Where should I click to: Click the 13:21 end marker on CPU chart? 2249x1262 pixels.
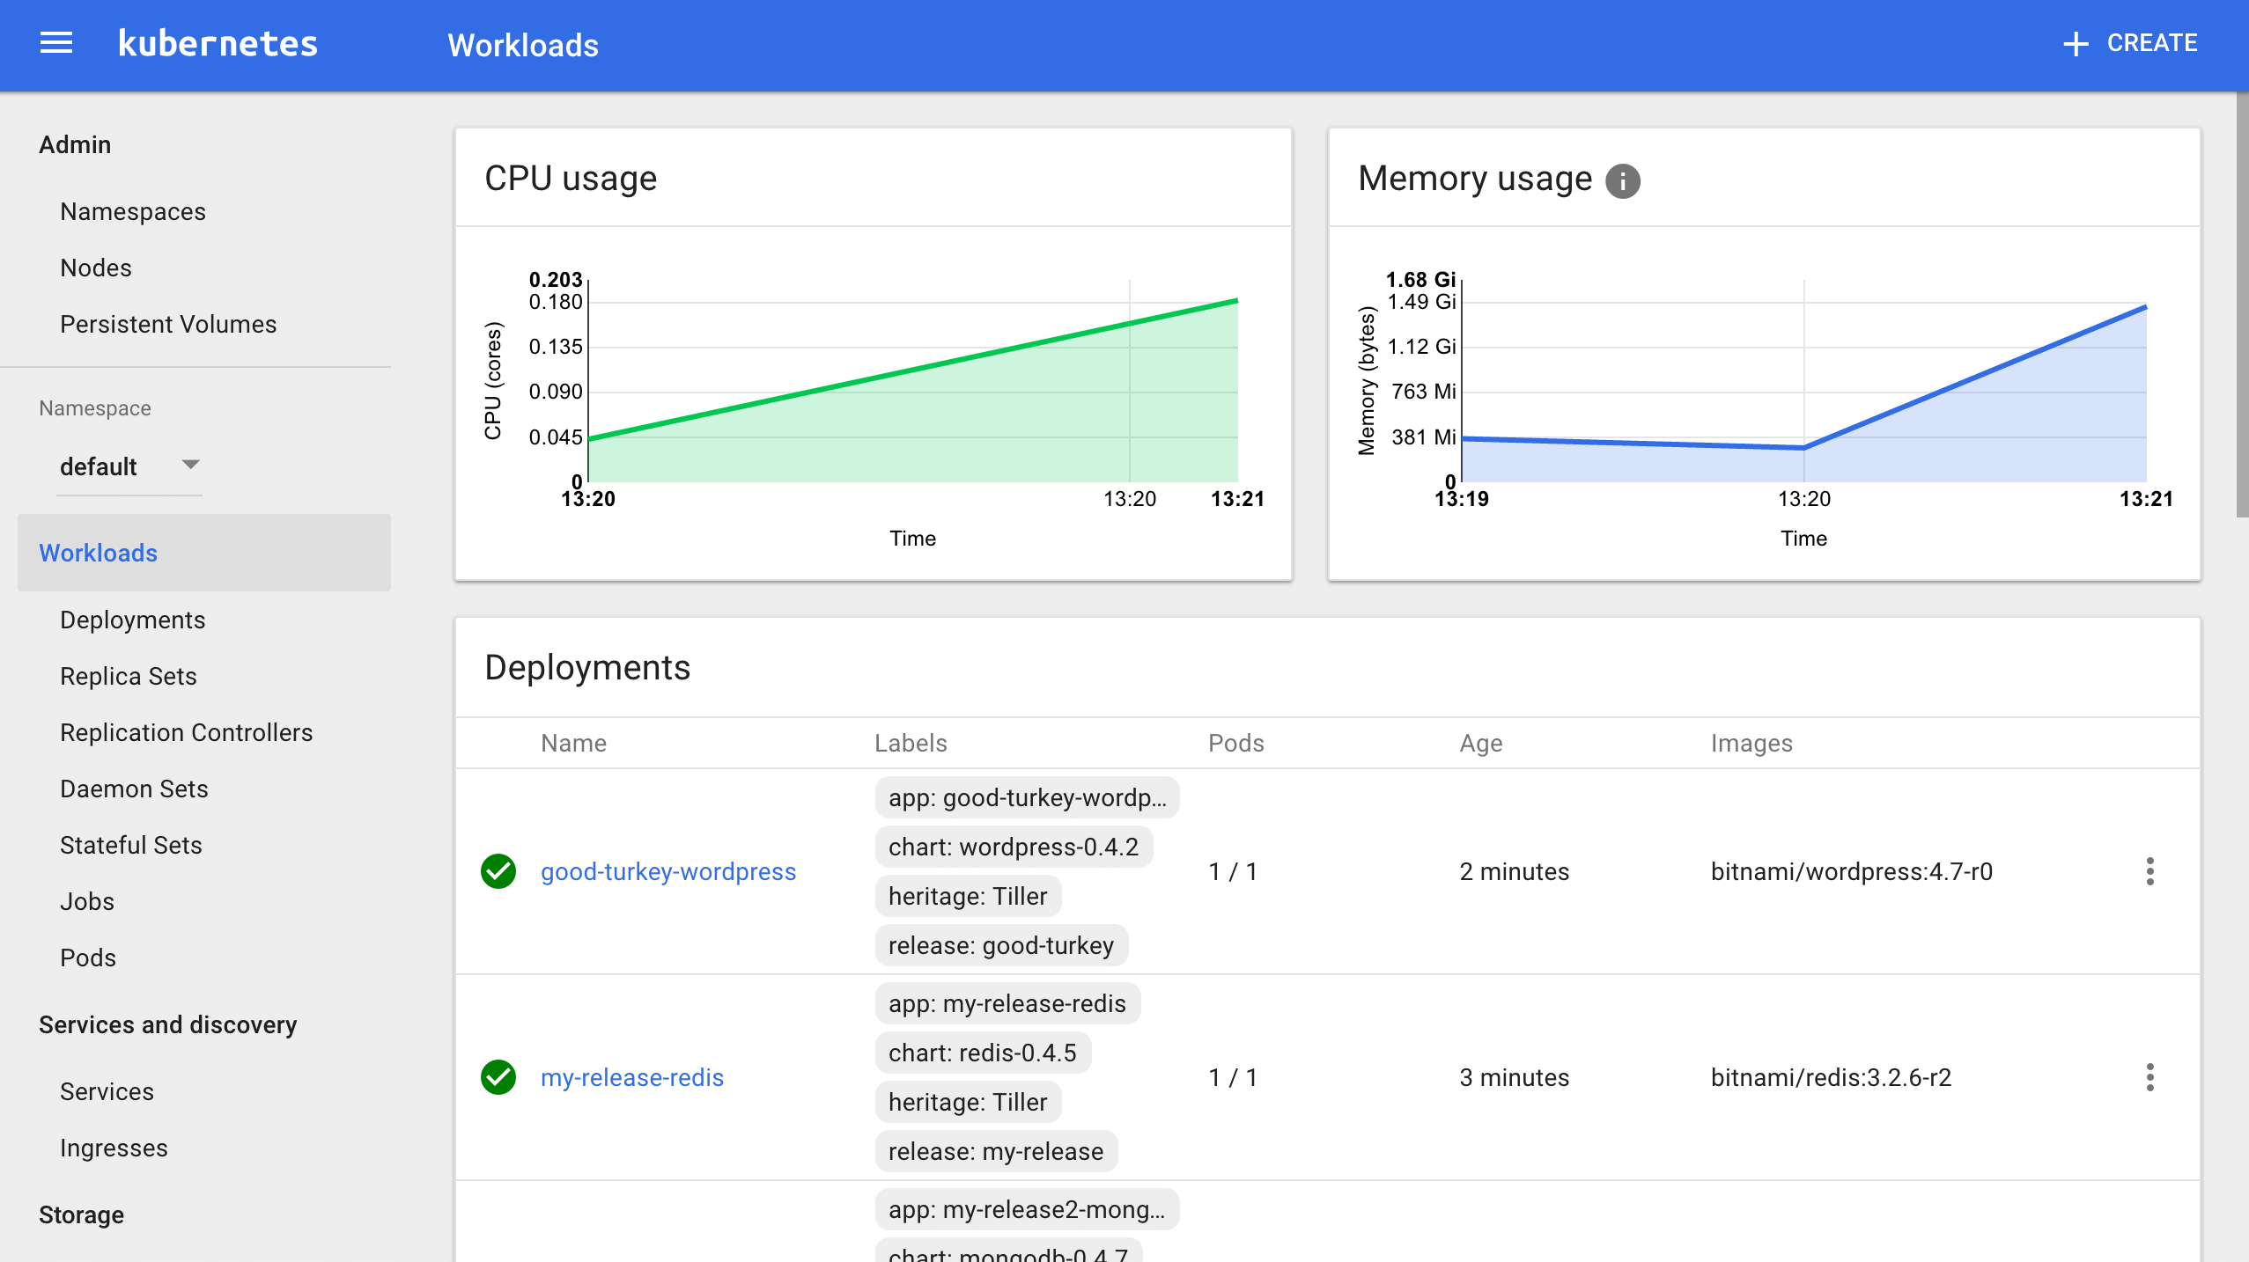(1238, 498)
